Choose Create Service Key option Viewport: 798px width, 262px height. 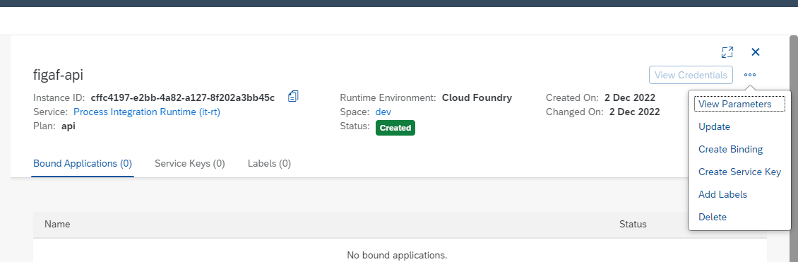pos(739,172)
